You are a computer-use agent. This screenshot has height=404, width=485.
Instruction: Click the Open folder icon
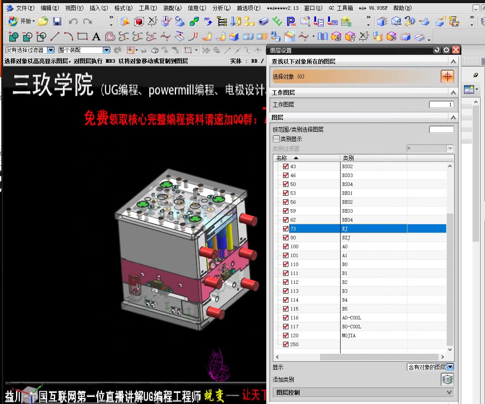point(42,20)
